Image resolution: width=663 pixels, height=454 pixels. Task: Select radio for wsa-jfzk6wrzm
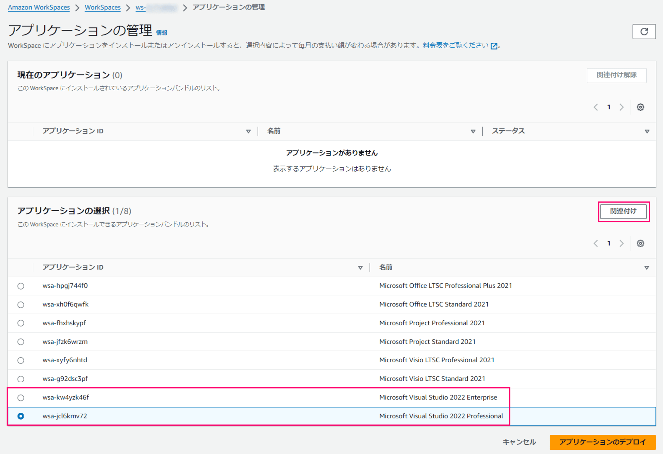tap(21, 342)
